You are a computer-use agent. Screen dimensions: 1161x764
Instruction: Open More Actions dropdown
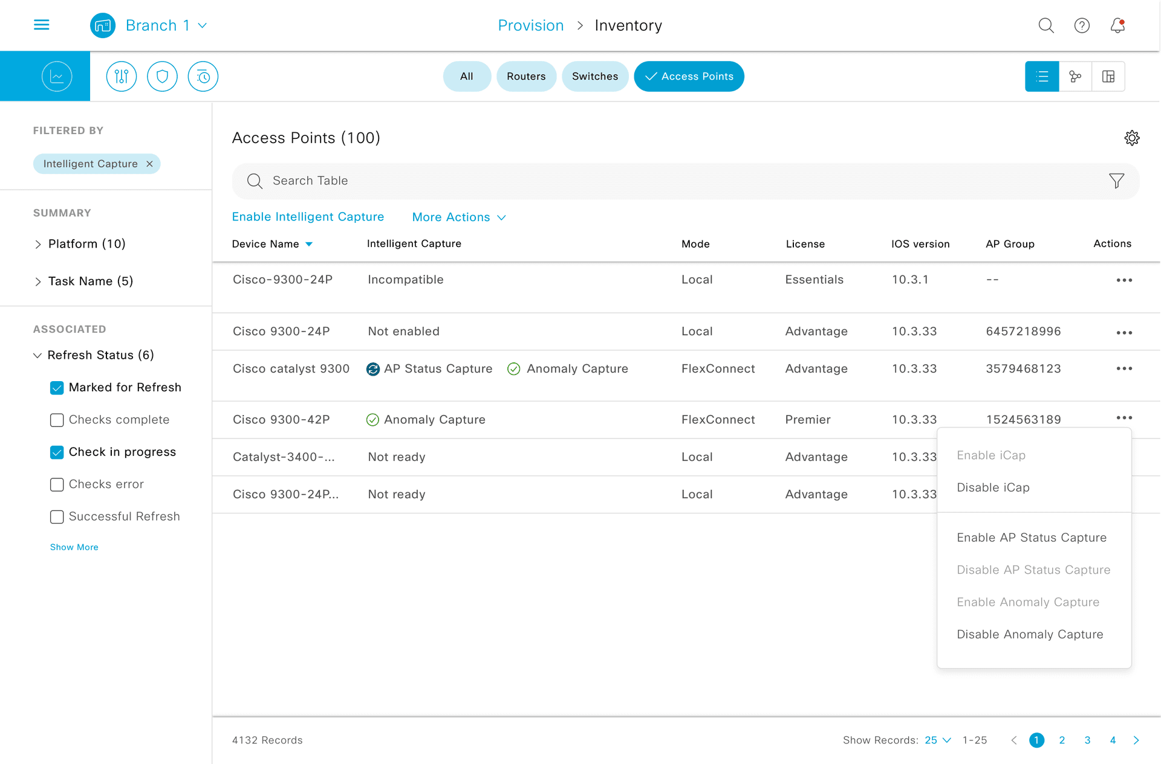(458, 217)
